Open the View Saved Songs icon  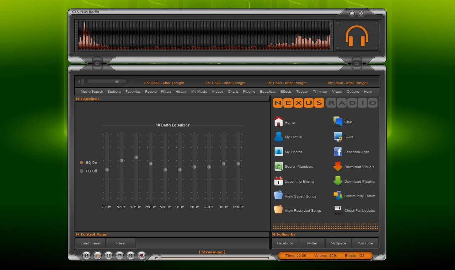click(278, 195)
